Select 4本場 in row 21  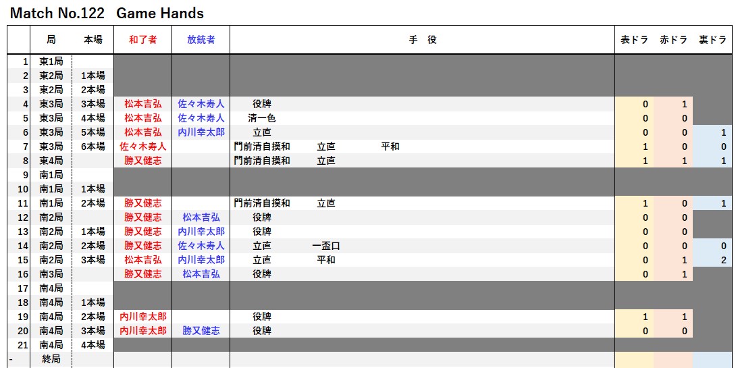(93, 344)
